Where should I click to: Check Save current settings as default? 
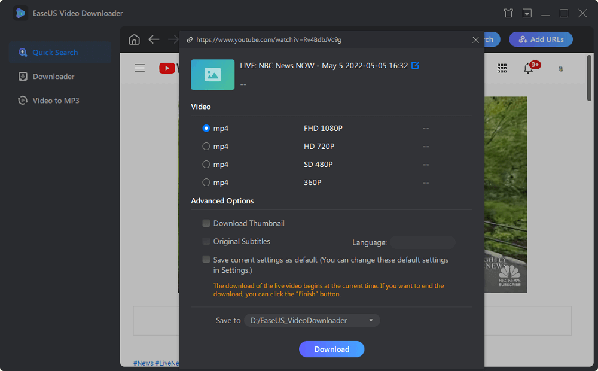click(206, 259)
